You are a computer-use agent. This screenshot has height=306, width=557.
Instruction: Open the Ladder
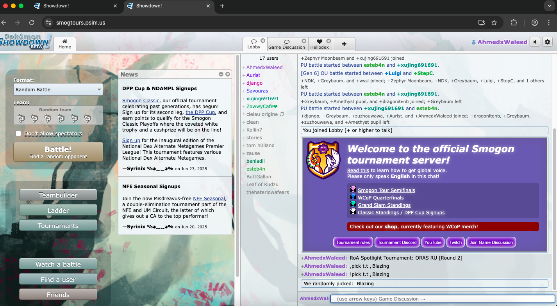click(x=58, y=210)
